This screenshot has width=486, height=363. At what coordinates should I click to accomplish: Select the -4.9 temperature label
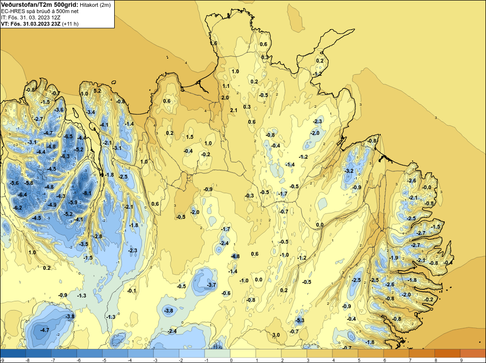(52, 205)
